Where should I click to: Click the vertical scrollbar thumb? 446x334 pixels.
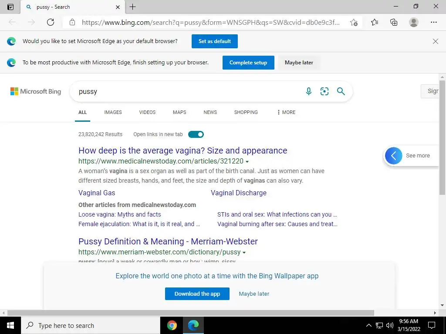click(x=442, y=138)
